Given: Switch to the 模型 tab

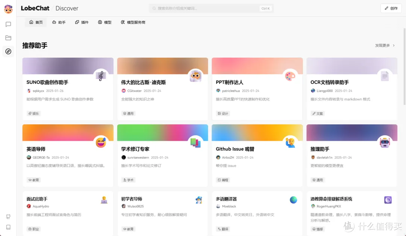Looking at the screenshot, I should point(105,22).
